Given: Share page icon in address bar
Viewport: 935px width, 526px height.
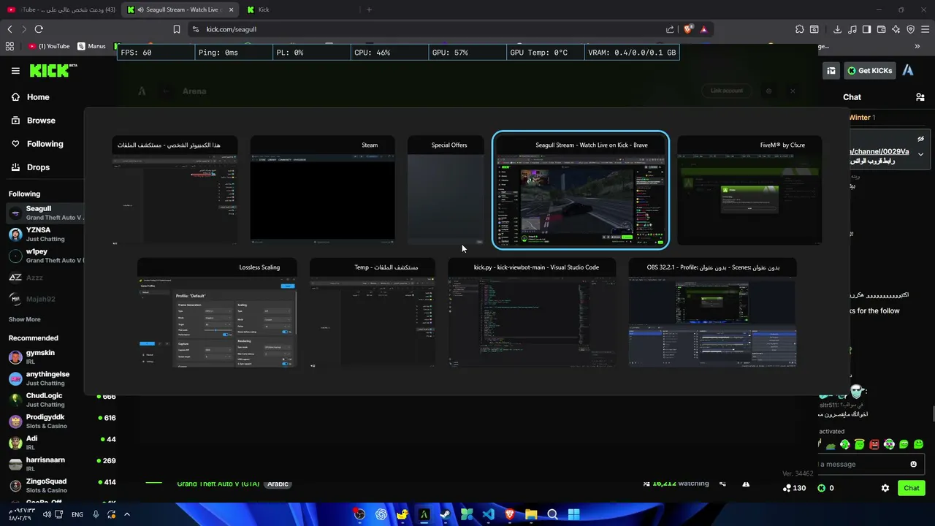Looking at the screenshot, I should coord(670,29).
